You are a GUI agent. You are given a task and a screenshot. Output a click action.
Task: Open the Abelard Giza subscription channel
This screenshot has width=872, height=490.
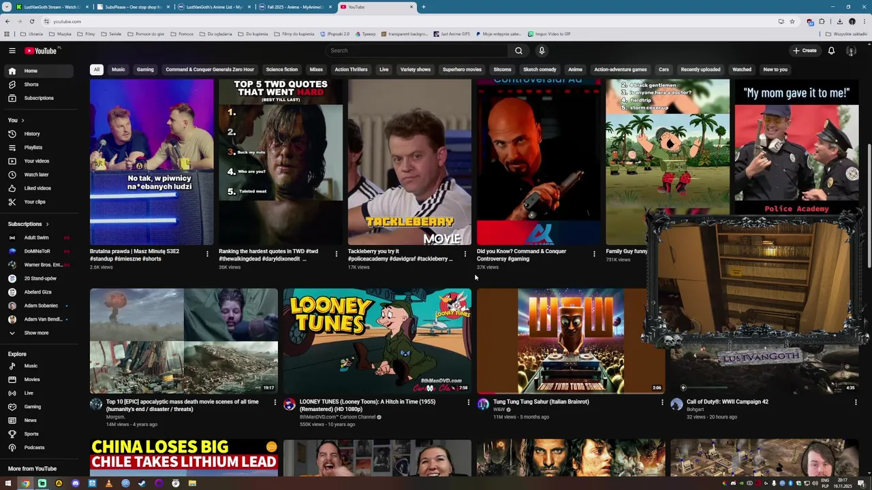[x=40, y=292]
